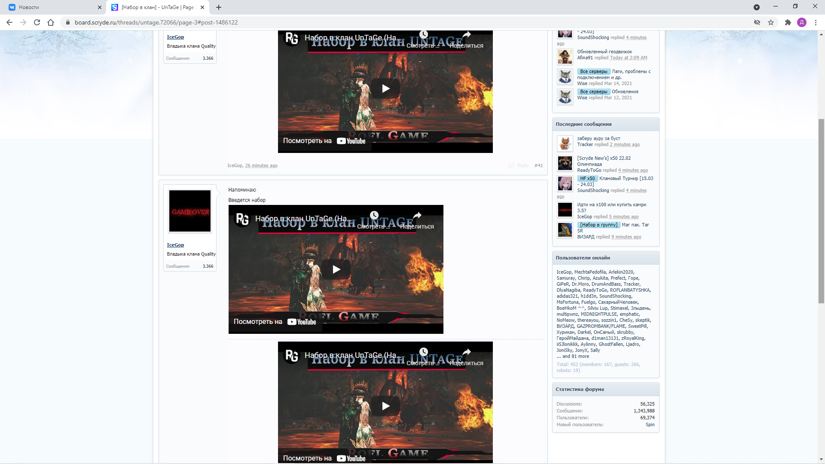
Task: Open the Chrome three-dot menu
Action: pos(816,22)
